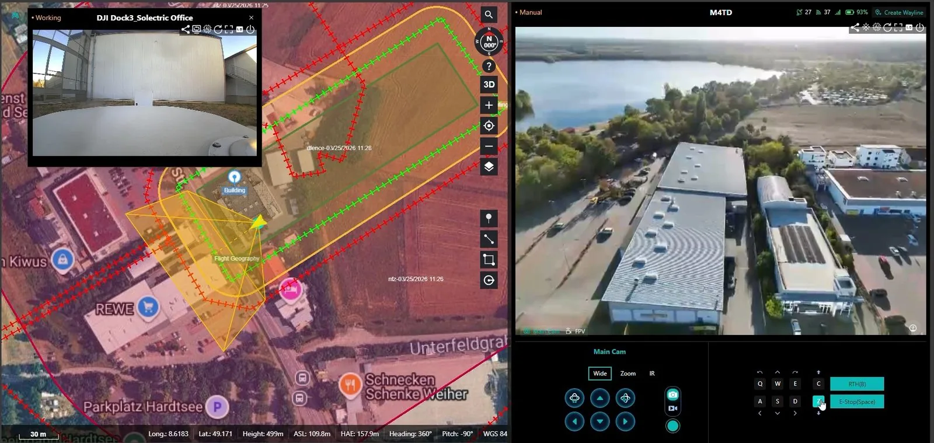Open the map search tool
934x443 pixels.
489,15
